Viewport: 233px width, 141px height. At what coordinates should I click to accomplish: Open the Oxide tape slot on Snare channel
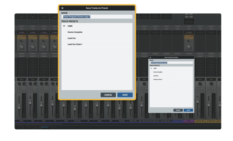coord(21,32)
